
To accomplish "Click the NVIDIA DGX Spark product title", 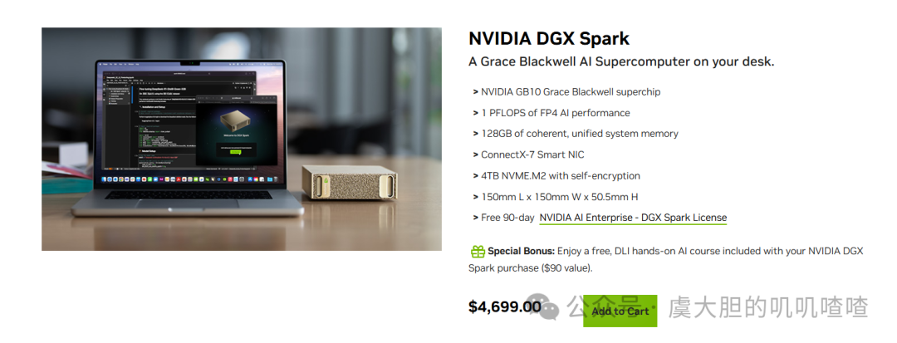I will [x=549, y=38].
